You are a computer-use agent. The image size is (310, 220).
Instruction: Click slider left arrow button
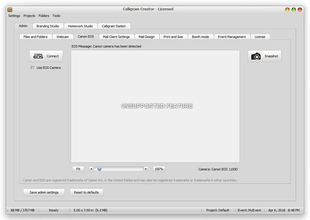91,168
